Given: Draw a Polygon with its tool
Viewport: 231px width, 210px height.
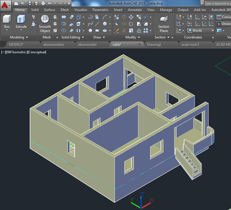Looking at the screenshot, I should pos(90,31).
